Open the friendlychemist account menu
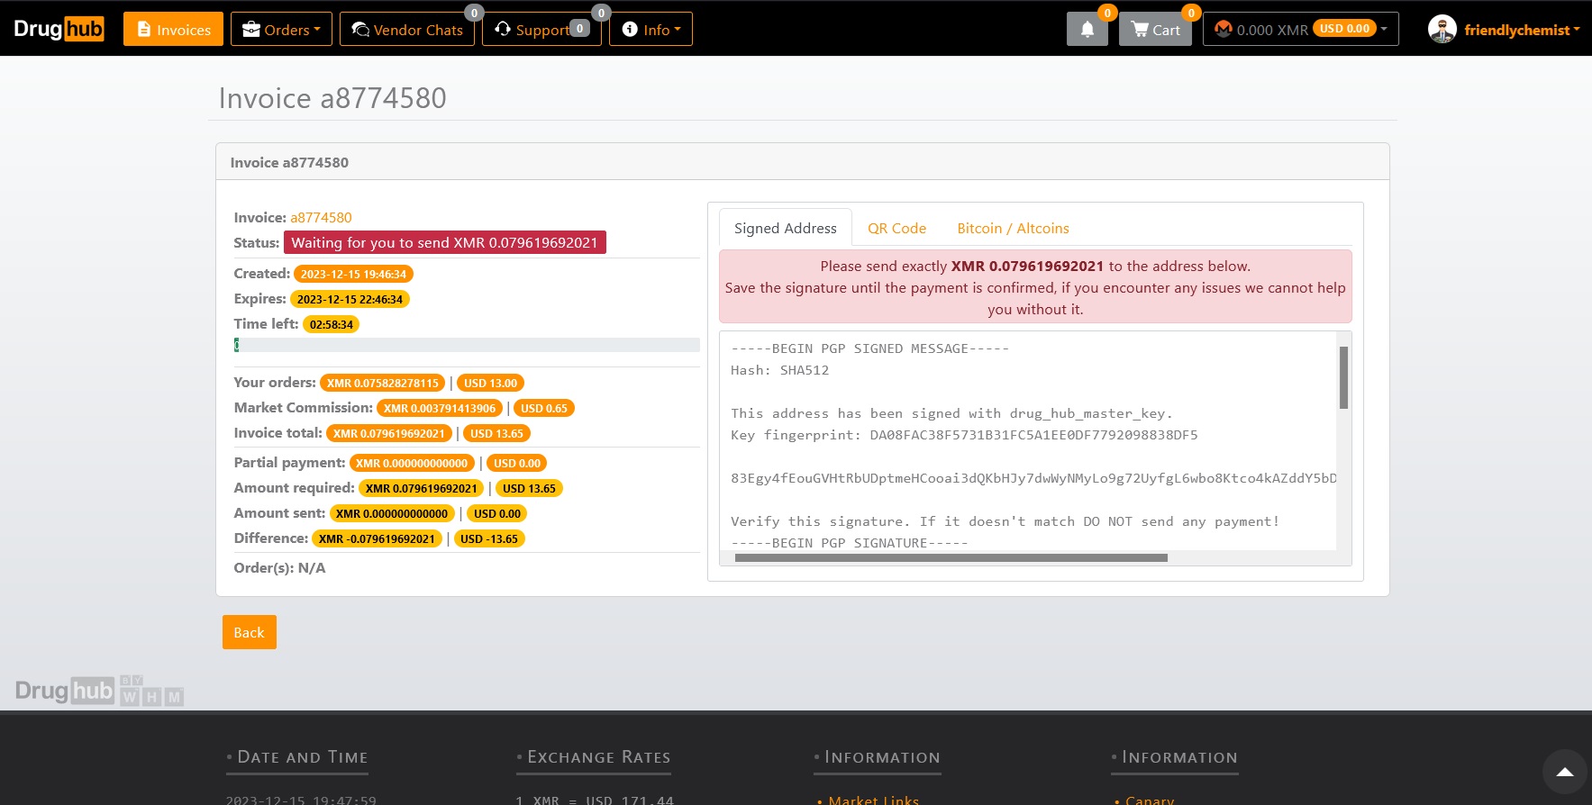This screenshot has height=805, width=1592. coord(1522,30)
